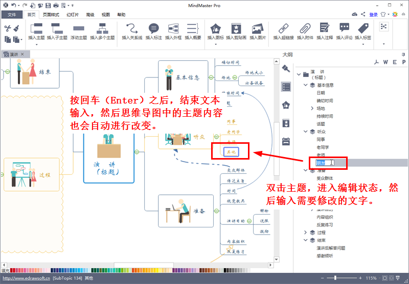
Task: Select 演讲后解答问题 in the outline
Action: 331,248
